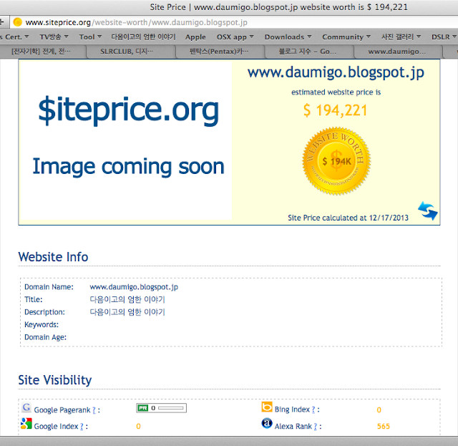This screenshot has width=458, height=446.
Task: Click the Google Index colored icon
Action: (26, 424)
